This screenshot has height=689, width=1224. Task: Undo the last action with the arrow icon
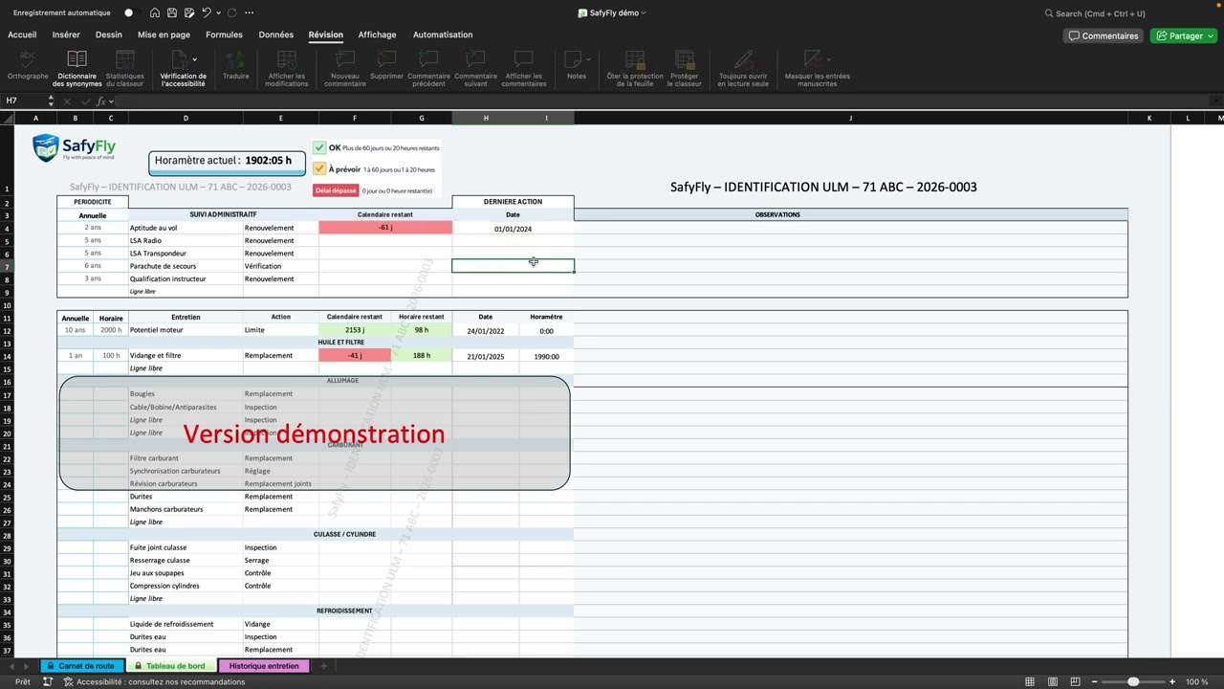(x=206, y=13)
